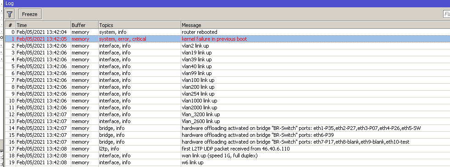Select the 'vlan19 link up' row
This screenshot has height=167, width=450.
(228, 53)
